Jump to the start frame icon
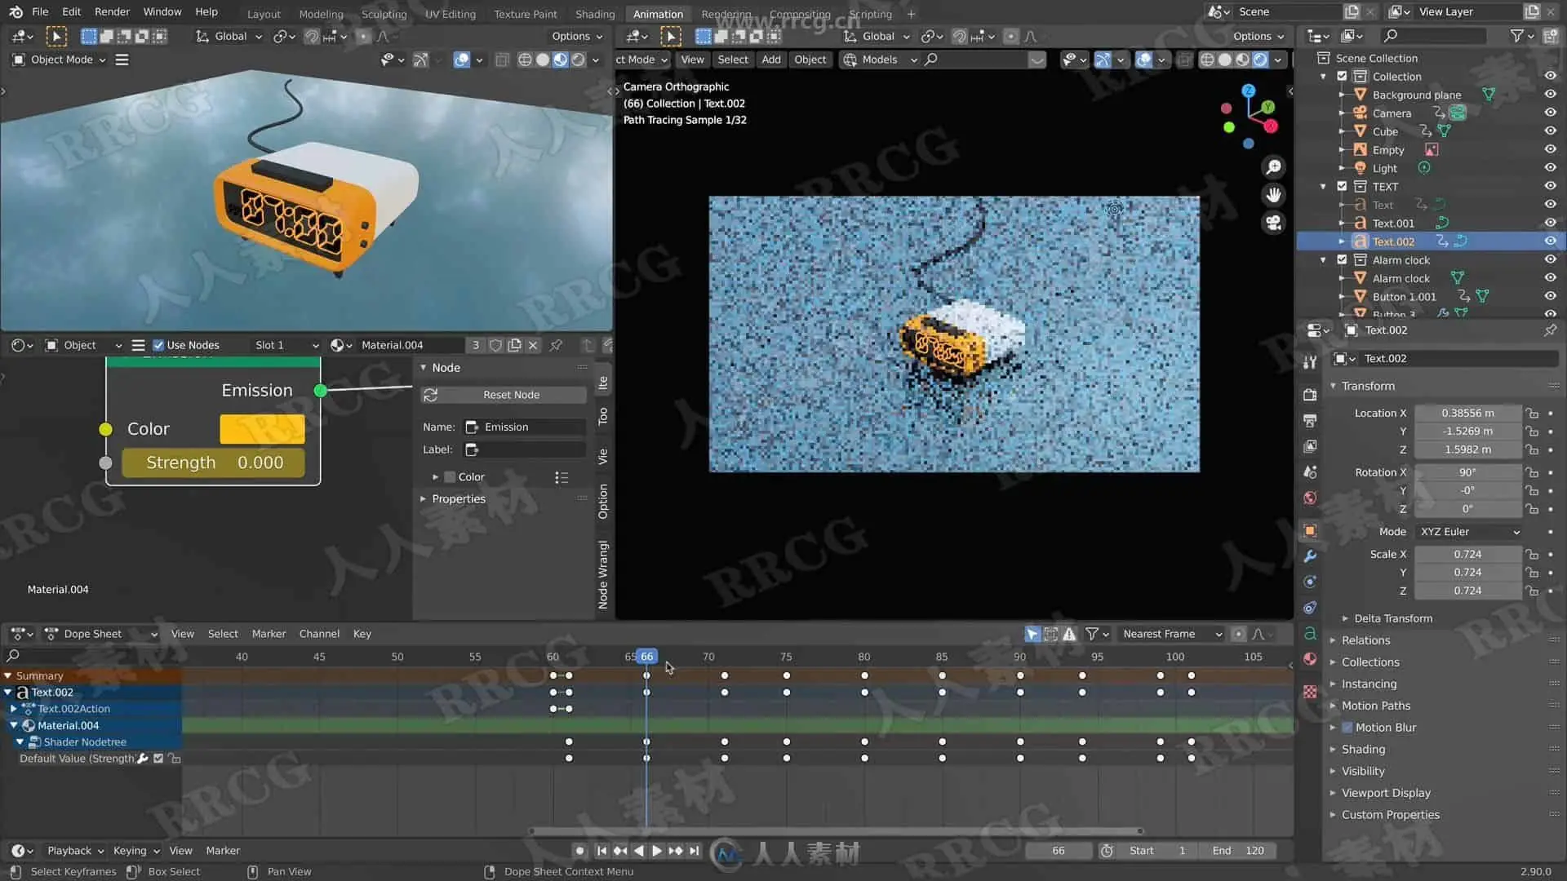Viewport: 1567px width, 881px height. click(601, 851)
